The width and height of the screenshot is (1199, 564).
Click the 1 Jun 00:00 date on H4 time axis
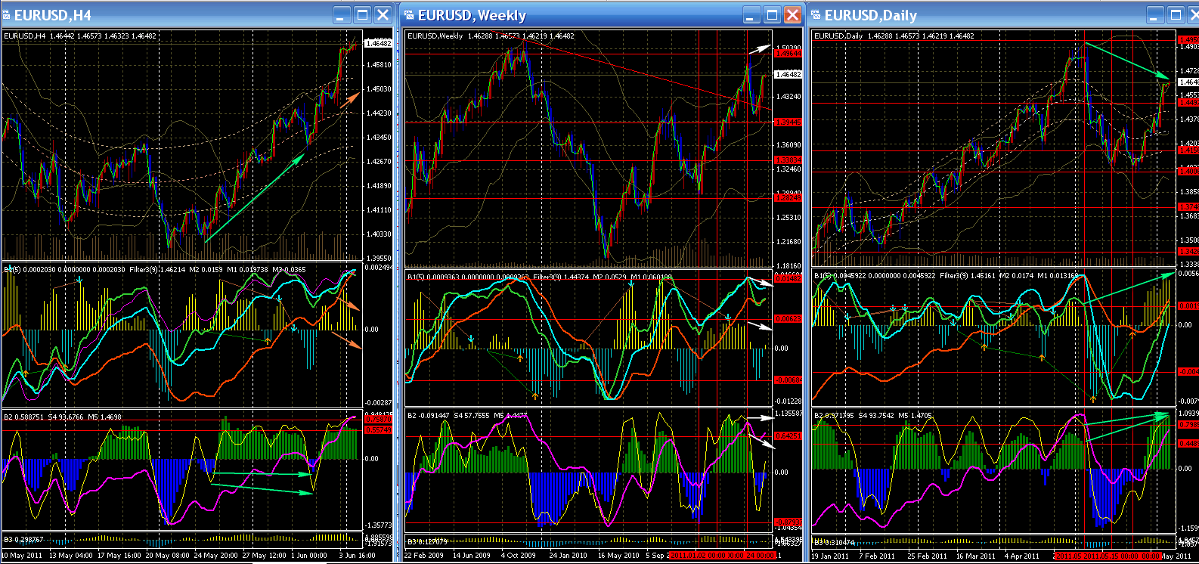coord(309,555)
